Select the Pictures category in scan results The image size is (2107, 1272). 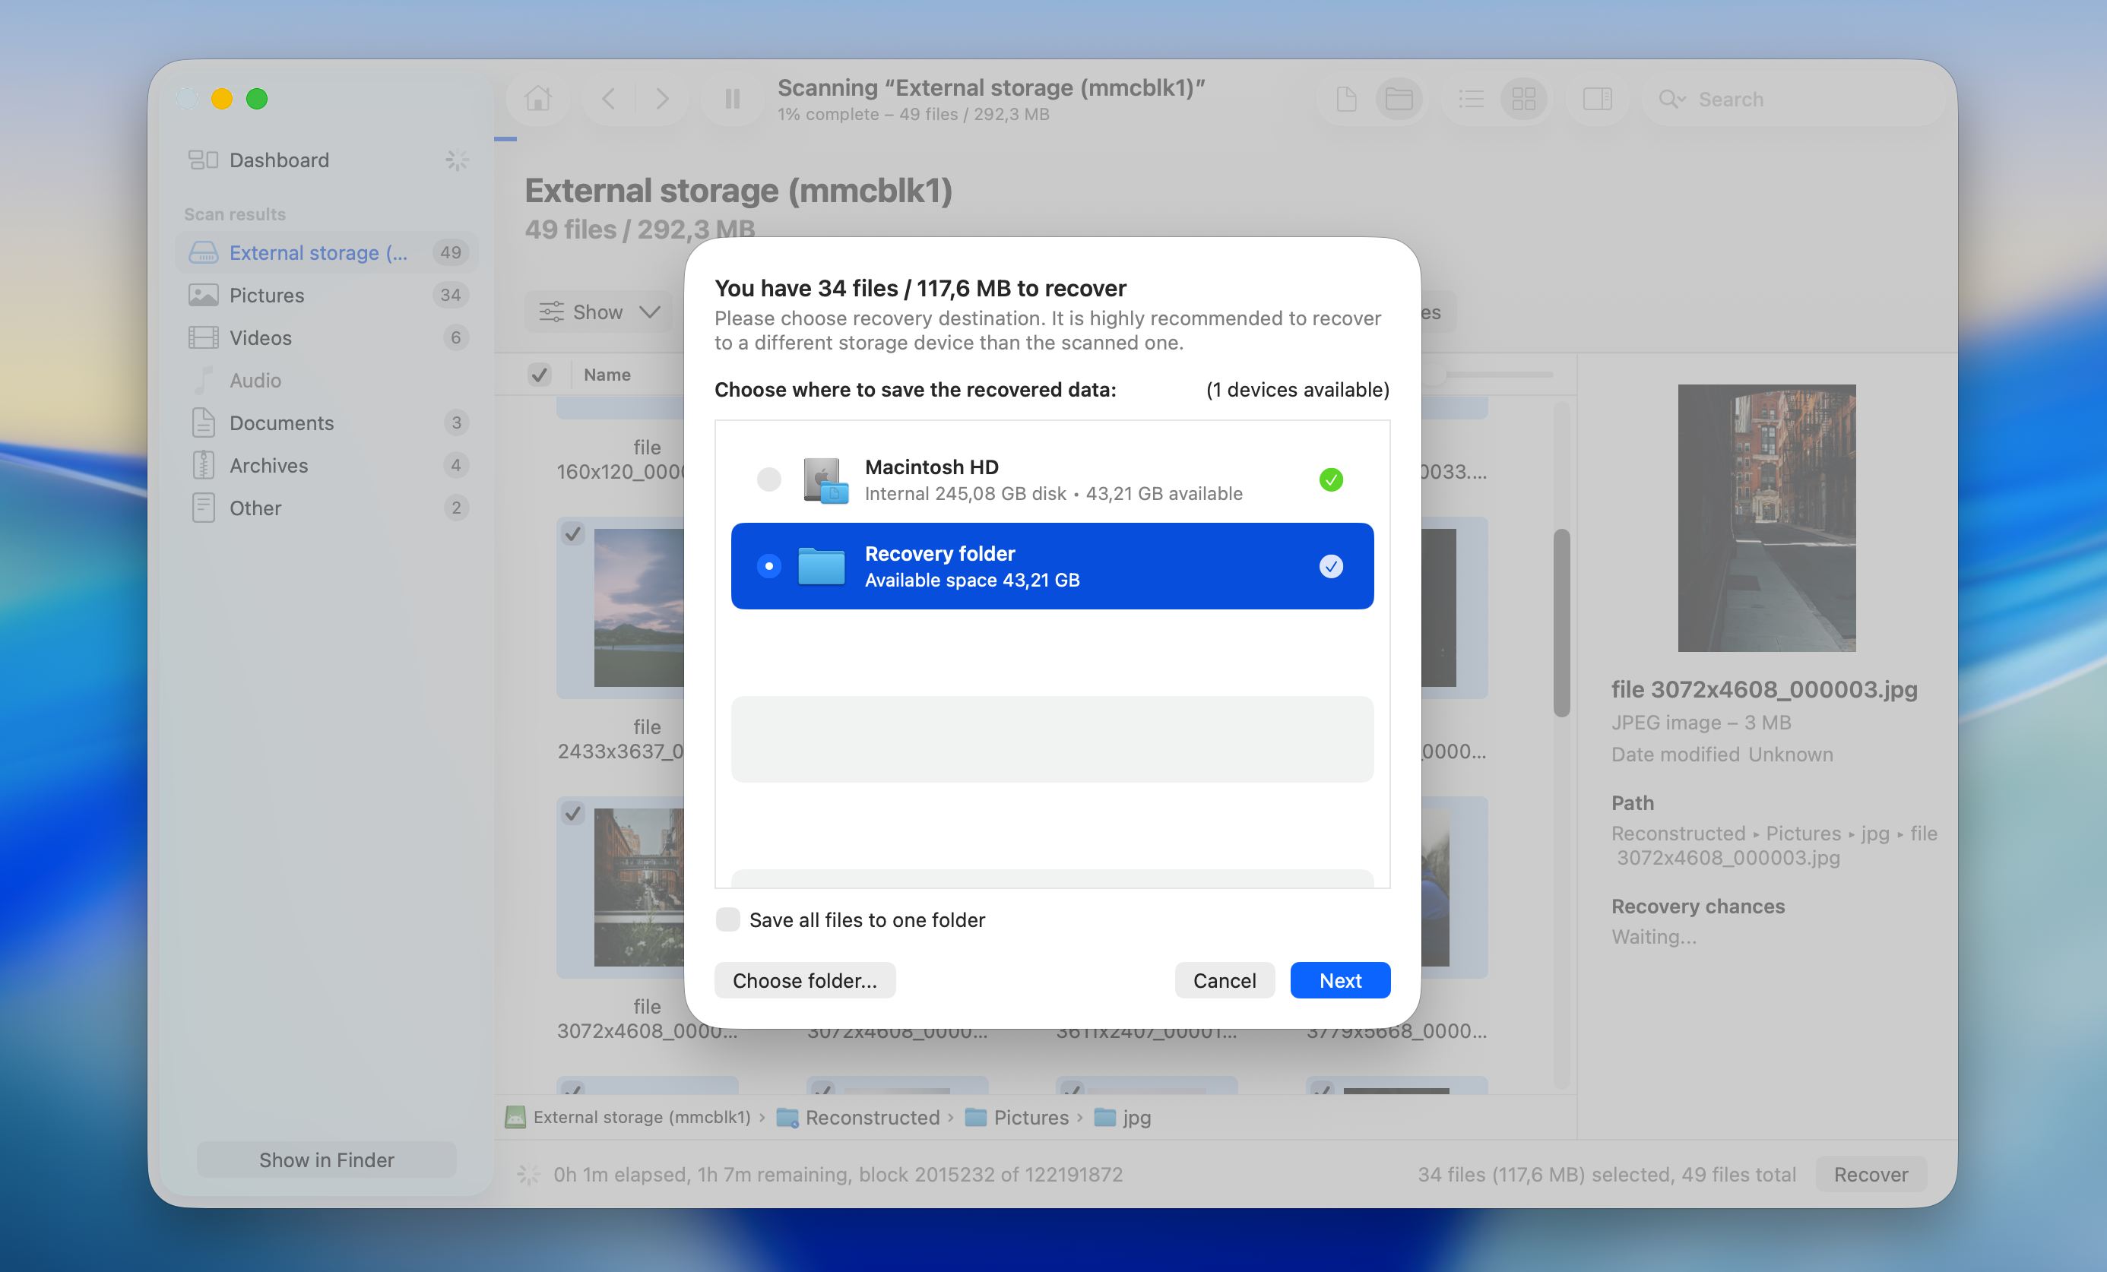pos(266,295)
